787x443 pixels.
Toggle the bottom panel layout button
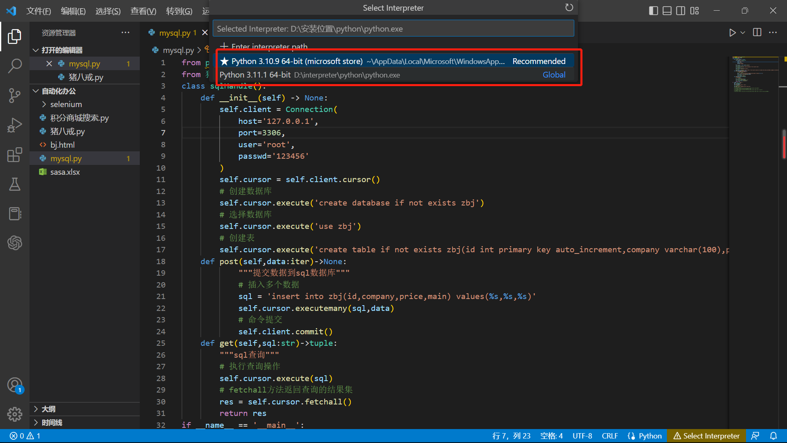667,11
